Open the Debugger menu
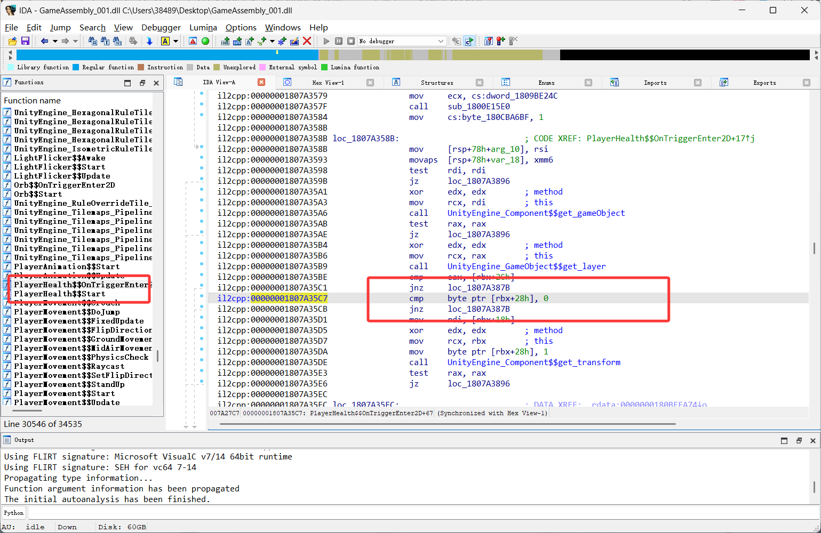Image resolution: width=821 pixels, height=533 pixels. [x=161, y=28]
